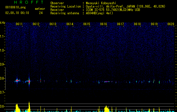Click the Observer label
The width and height of the screenshot is (177, 112).
tap(57, 3)
